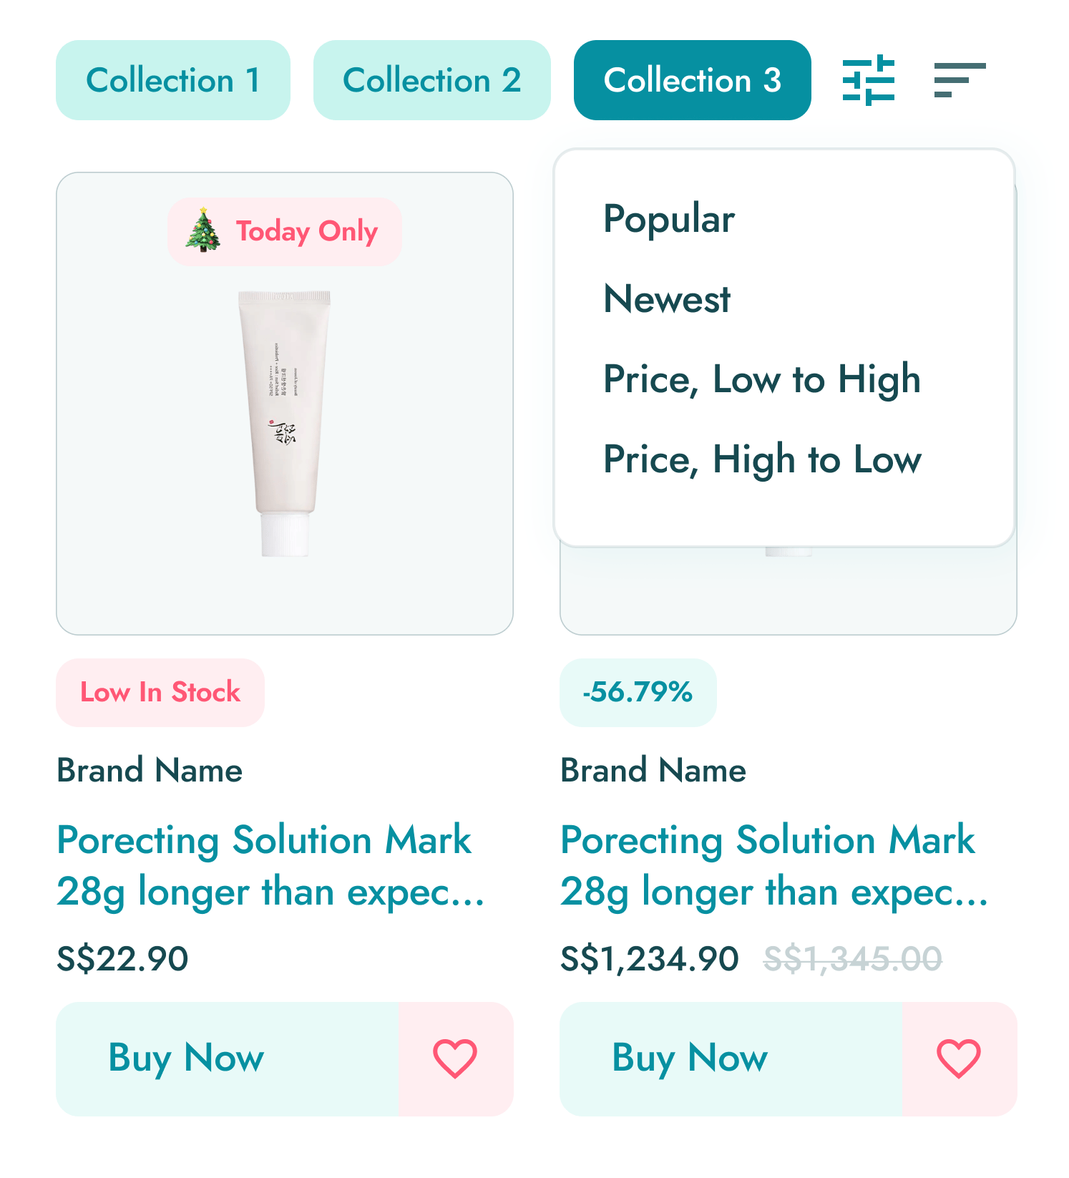Favorite the S$1,234.90 product with heart
Image resolution: width=1069 pixels, height=1178 pixels.
point(959,1058)
